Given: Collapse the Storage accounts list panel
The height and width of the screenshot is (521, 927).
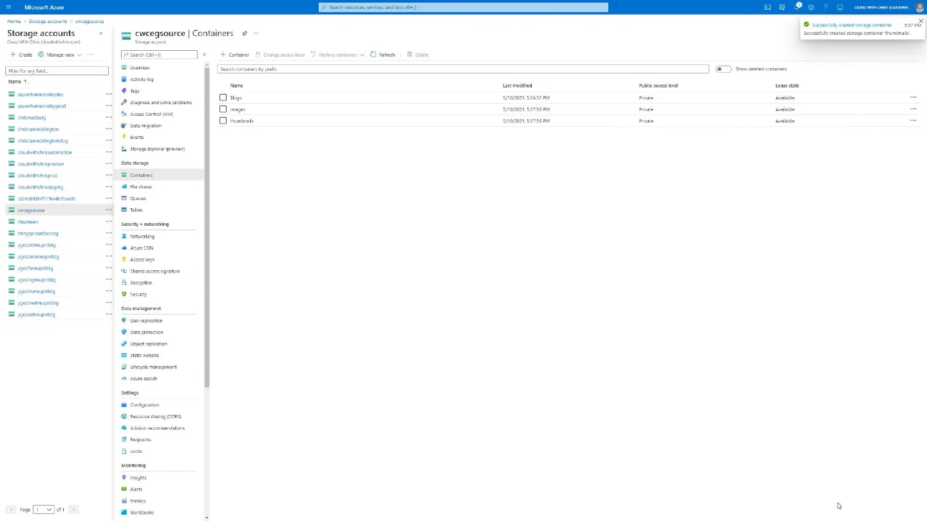Looking at the screenshot, I should (101, 33).
